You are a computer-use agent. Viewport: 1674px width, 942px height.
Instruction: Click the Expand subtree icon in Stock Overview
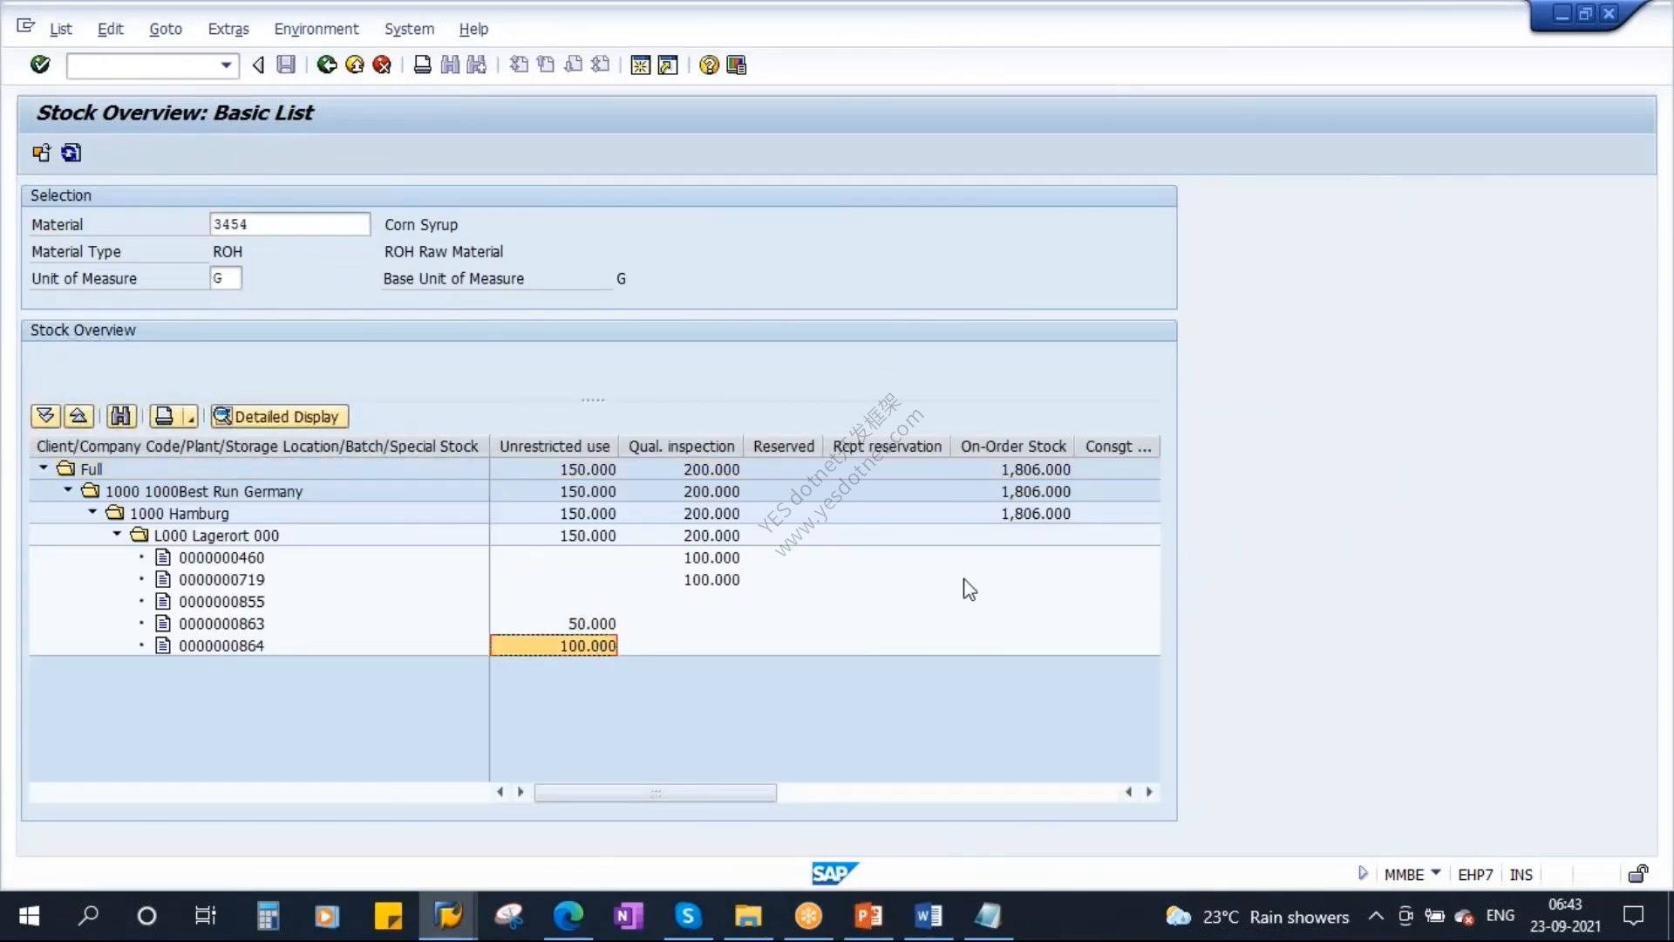click(x=45, y=416)
